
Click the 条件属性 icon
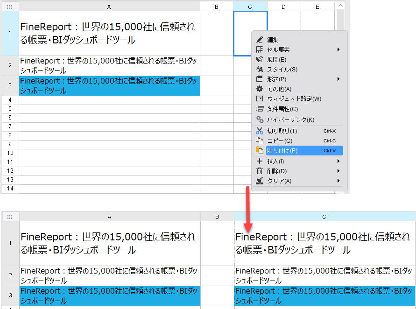click(260, 109)
